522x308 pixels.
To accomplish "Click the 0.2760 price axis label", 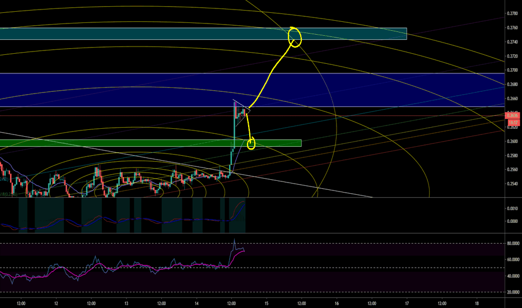I will (x=512, y=27).
